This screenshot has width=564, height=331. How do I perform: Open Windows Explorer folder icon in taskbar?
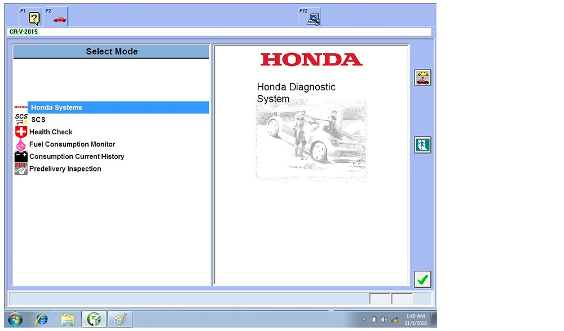click(68, 319)
